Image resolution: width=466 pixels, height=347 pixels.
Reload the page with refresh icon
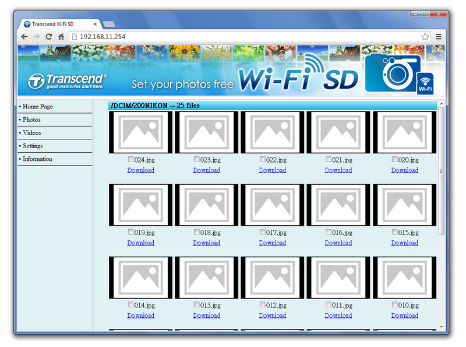pyautogui.click(x=49, y=36)
